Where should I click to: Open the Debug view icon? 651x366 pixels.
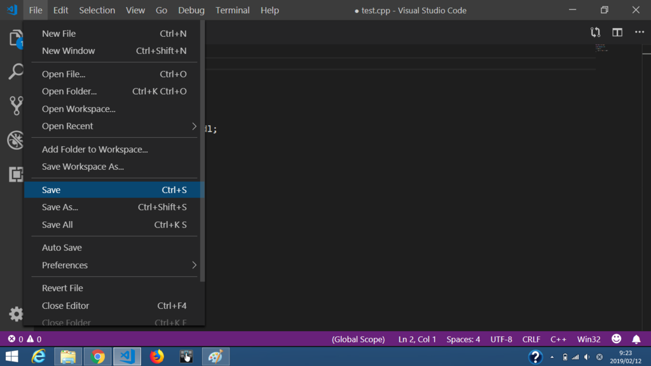click(x=16, y=140)
